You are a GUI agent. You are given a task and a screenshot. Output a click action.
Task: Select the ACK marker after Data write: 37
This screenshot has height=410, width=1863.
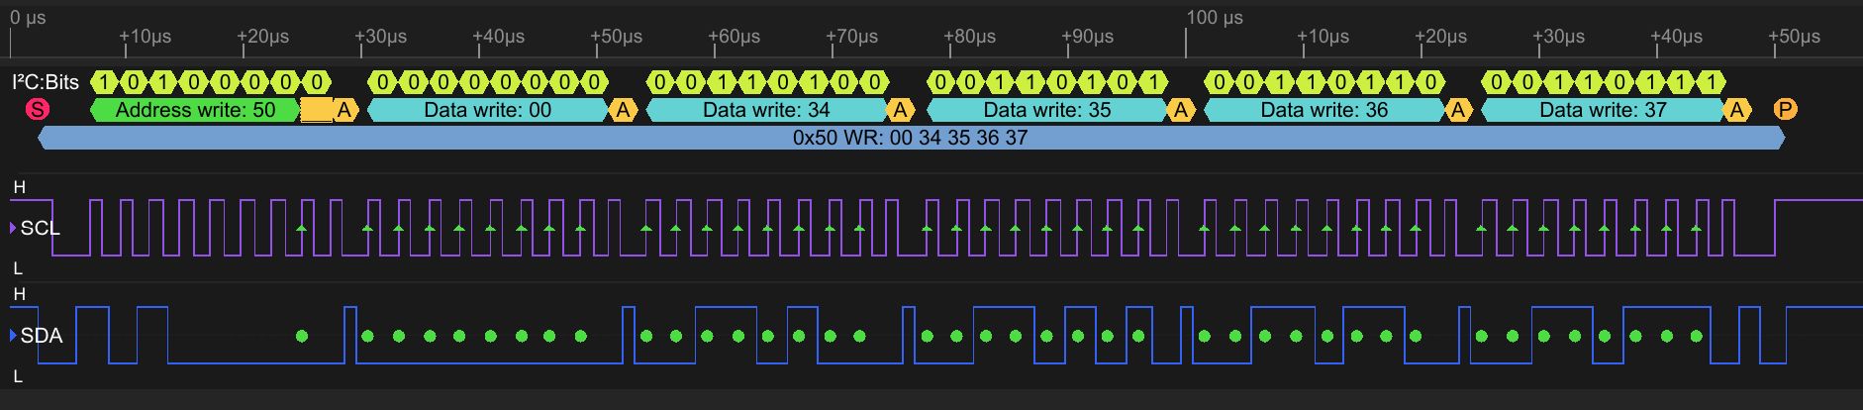pos(1737,109)
